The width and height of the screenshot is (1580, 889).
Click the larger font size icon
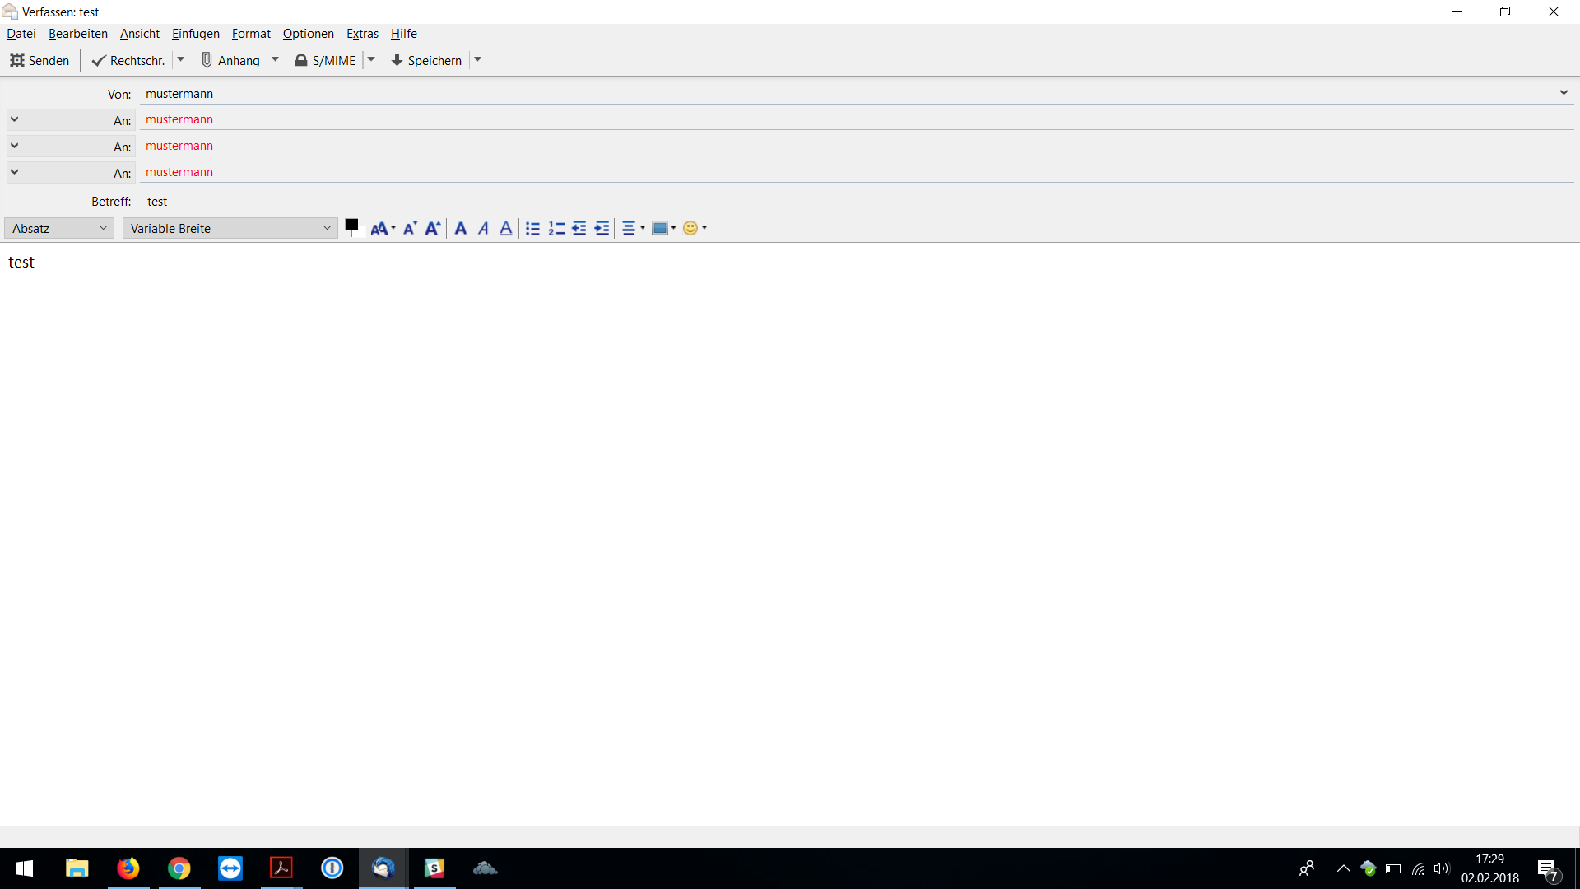(432, 229)
